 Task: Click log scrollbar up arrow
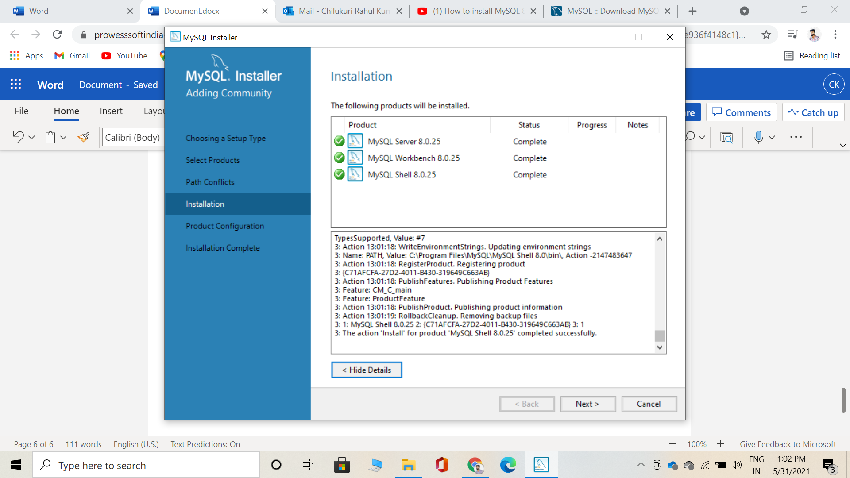click(x=660, y=239)
